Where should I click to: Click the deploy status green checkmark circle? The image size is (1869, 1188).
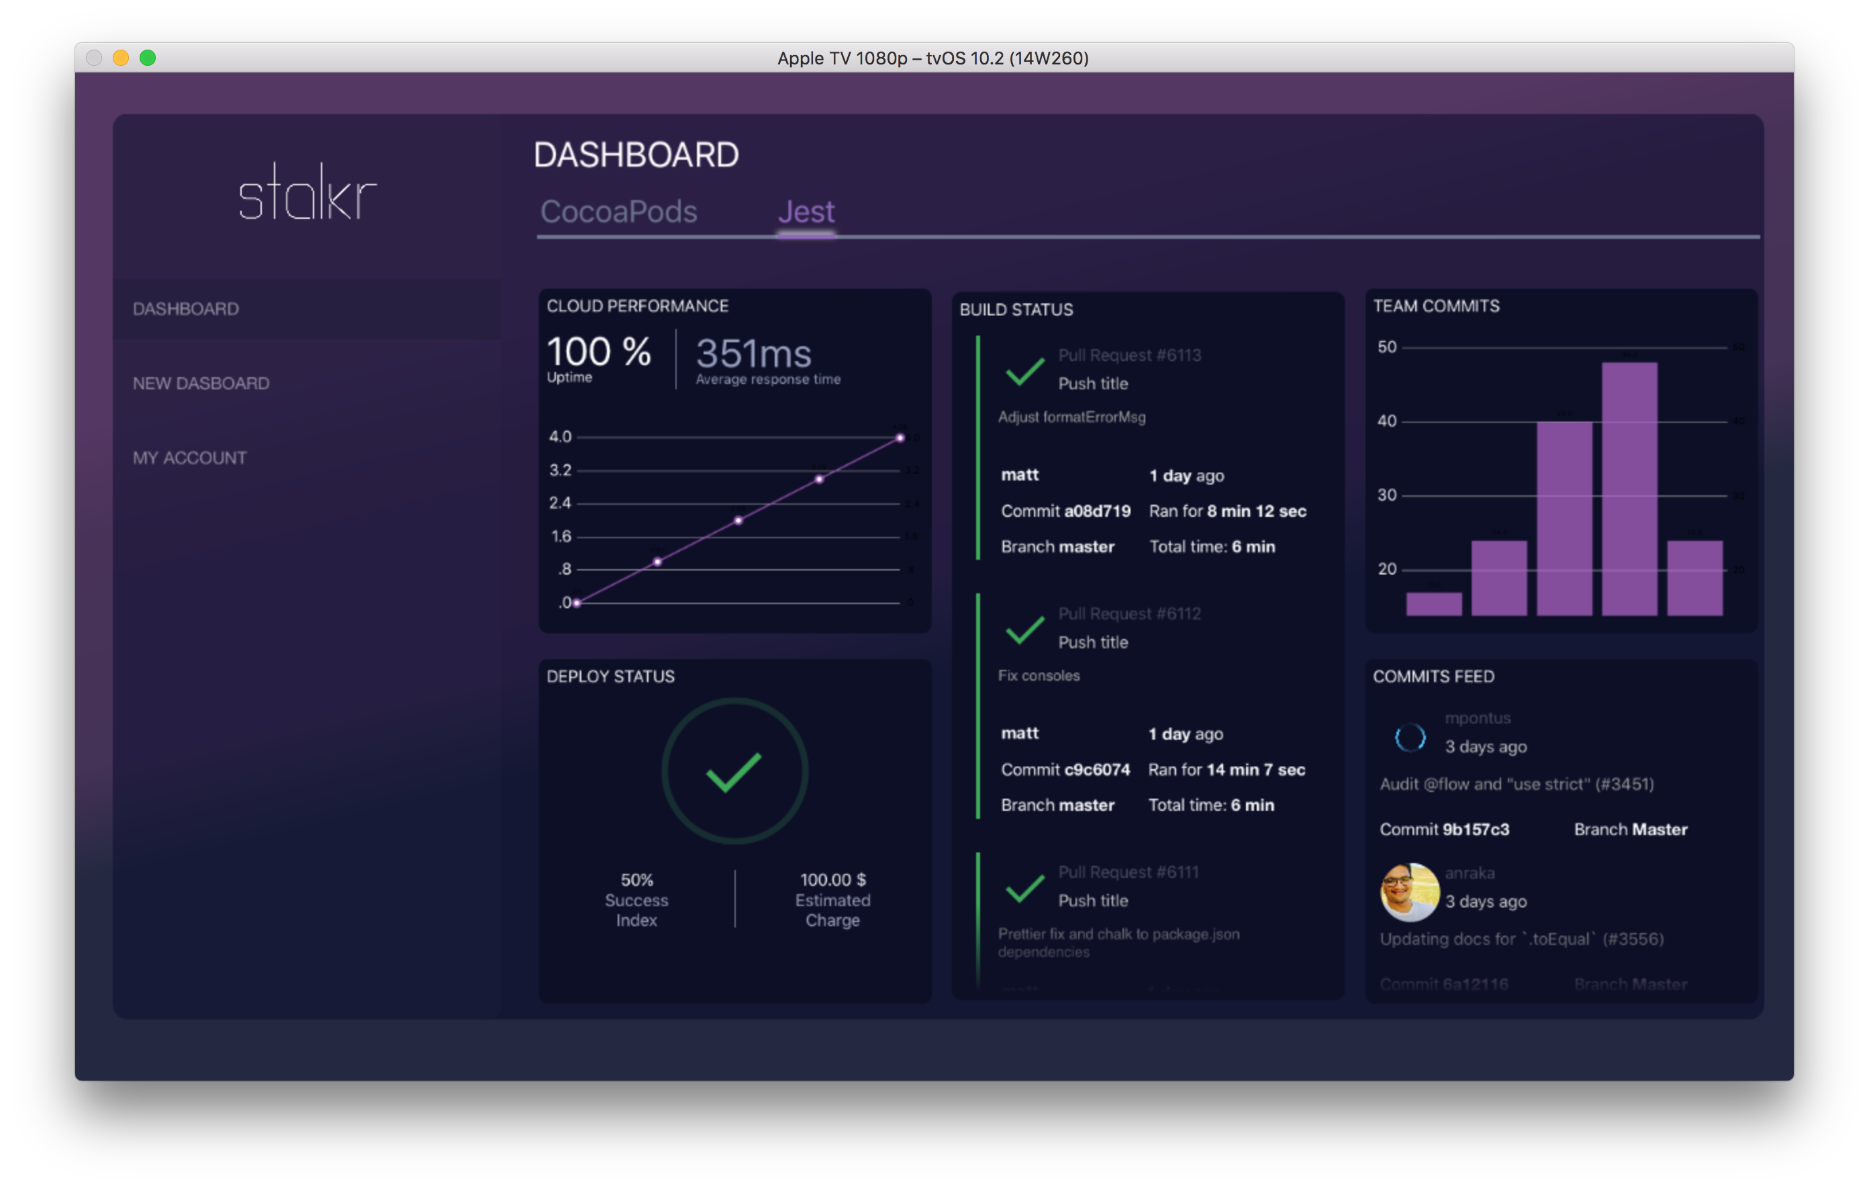coord(734,771)
